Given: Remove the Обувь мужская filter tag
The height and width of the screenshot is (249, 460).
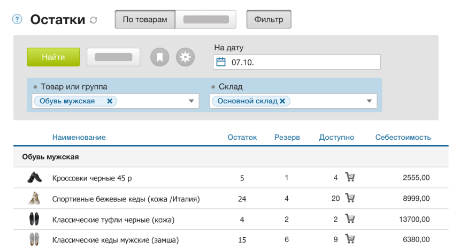Looking at the screenshot, I should (110, 101).
